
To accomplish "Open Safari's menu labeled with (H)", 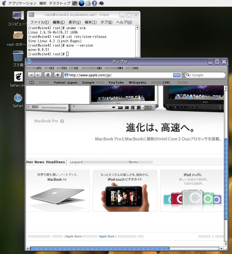I will pos(132,68).
